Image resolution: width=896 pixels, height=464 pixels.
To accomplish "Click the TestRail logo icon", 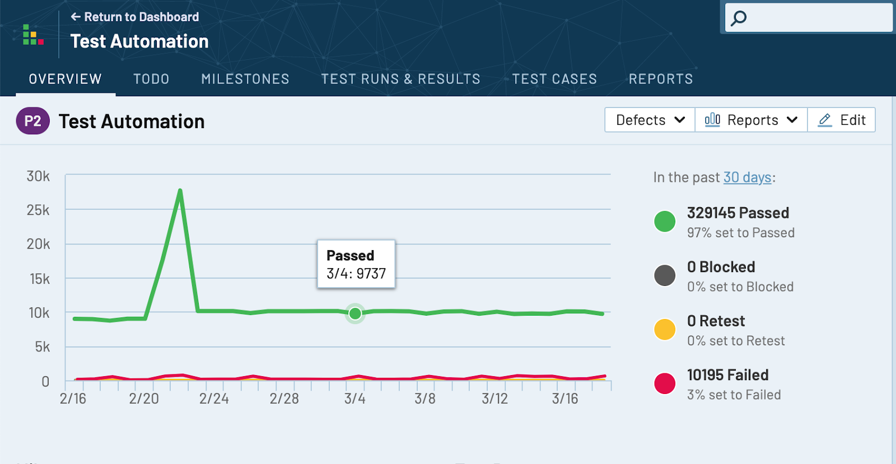I will point(33,35).
